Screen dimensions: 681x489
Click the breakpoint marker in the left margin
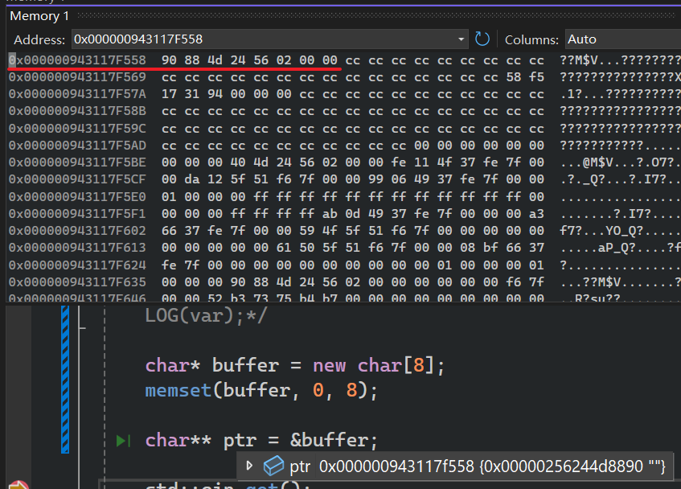tap(16, 484)
